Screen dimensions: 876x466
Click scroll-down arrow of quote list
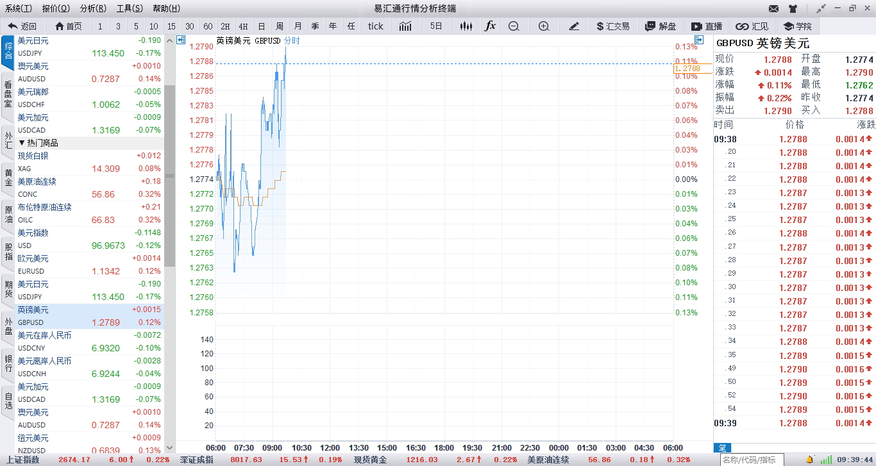point(170,449)
